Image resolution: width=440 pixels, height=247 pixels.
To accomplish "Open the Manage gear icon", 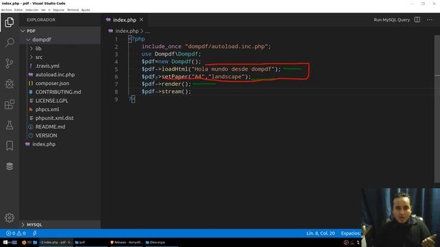I will [x=9, y=217].
